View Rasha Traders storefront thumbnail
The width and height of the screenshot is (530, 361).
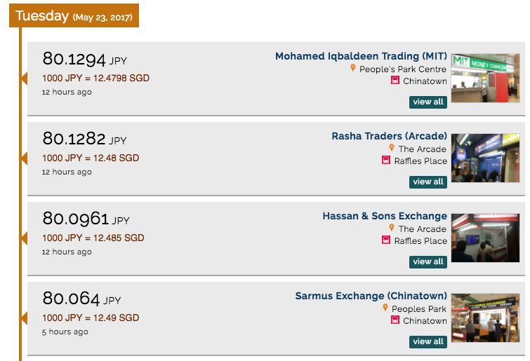point(485,158)
